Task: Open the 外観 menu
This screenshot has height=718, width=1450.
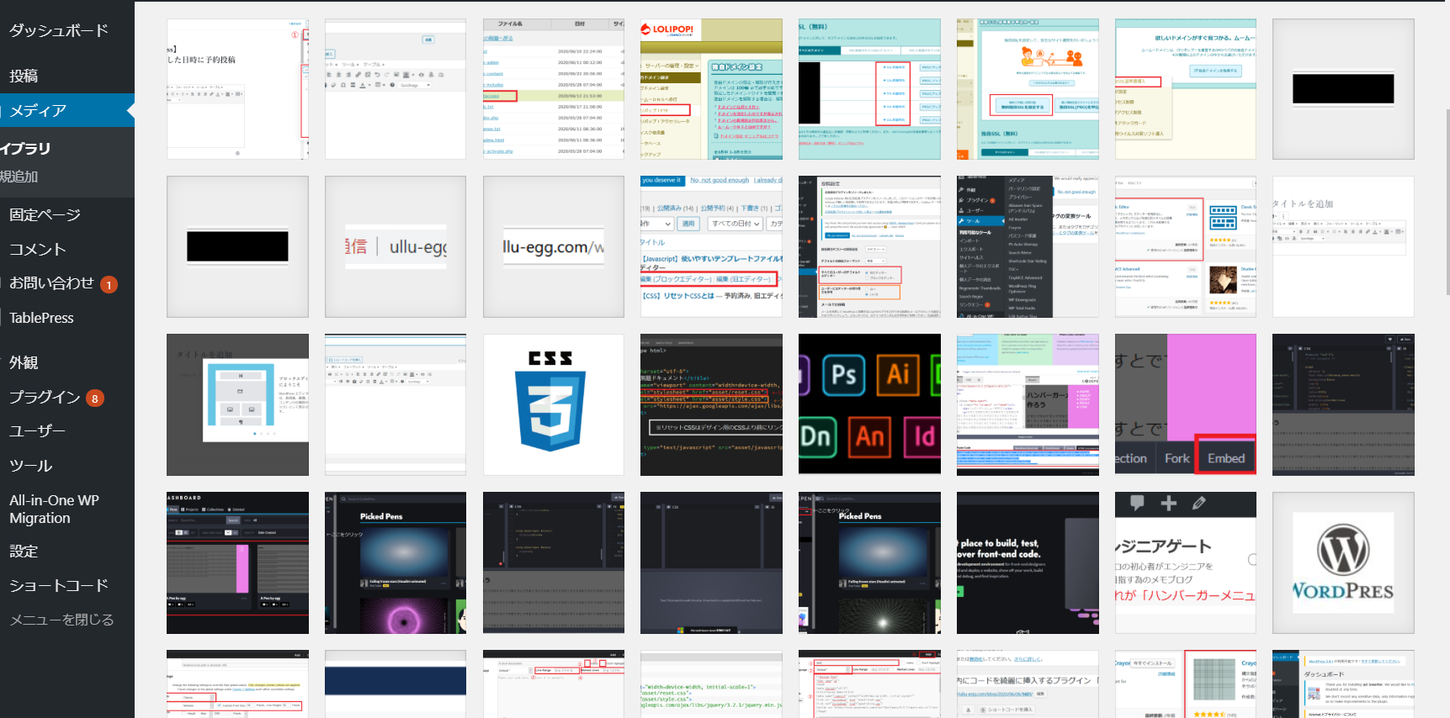Action: [x=24, y=362]
